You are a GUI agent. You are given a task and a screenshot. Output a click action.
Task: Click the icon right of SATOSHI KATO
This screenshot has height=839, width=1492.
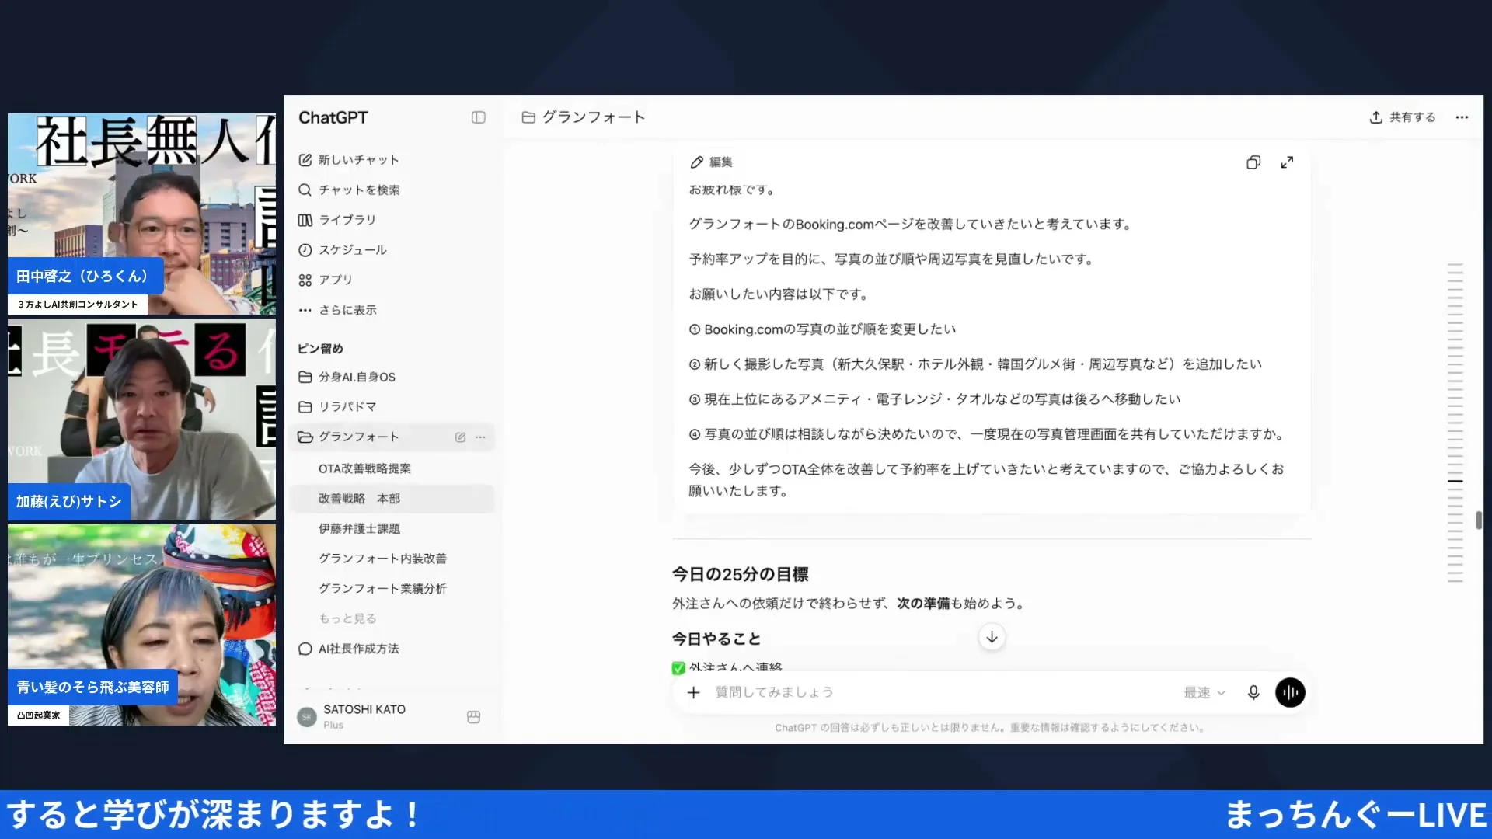473,717
